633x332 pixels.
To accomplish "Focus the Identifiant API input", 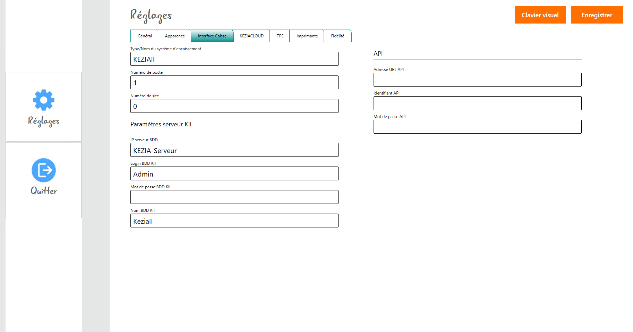I will click(x=477, y=104).
